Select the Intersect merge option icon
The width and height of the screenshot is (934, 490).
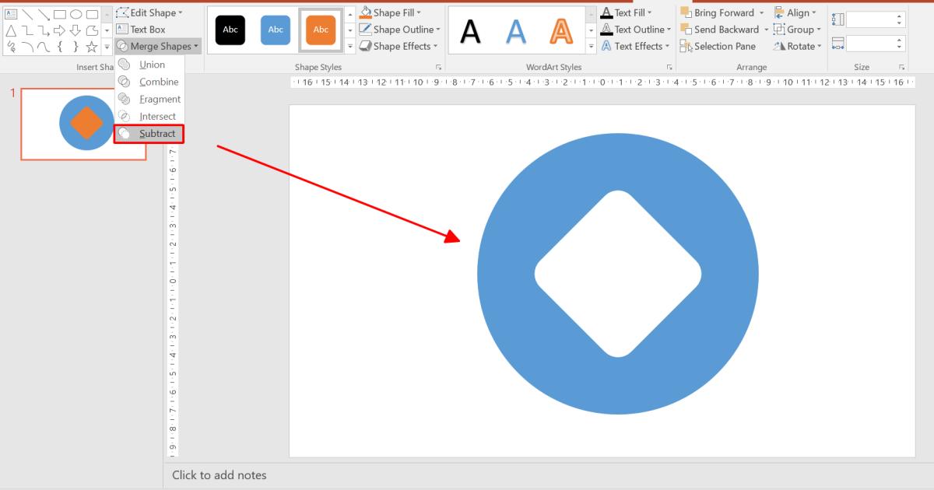(x=125, y=116)
